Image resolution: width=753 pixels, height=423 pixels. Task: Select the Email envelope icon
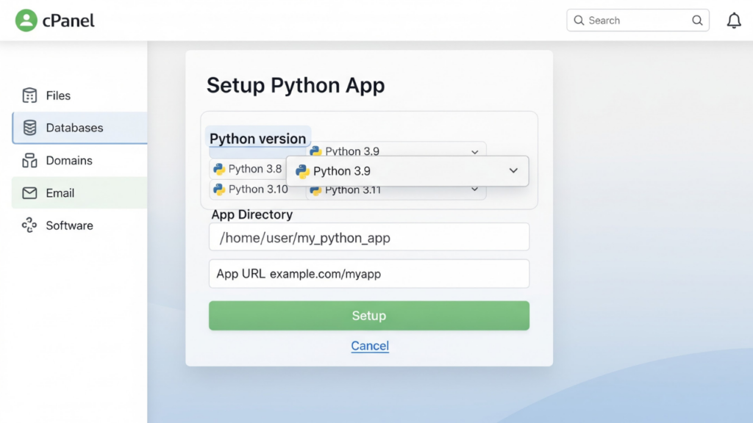(29, 192)
